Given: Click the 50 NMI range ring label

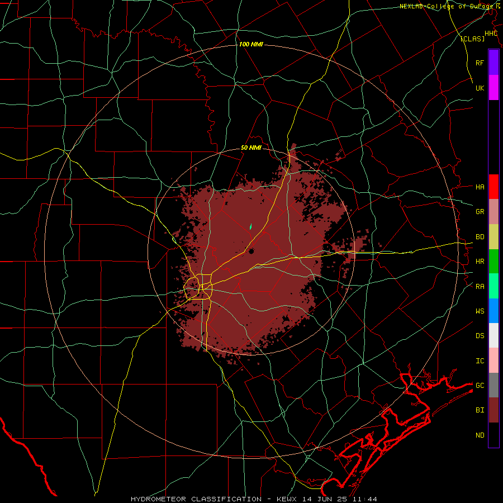Looking at the screenshot, I should 251,148.
